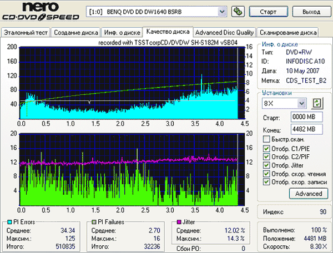The height and width of the screenshot is (253, 333).
Task: Click the disc label CDS_TEST_B2
Action: pos(306,80)
